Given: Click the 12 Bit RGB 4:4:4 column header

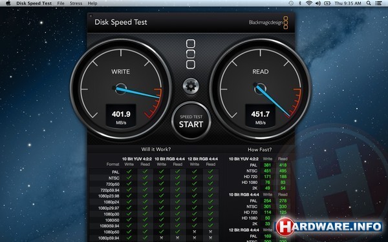Looking at the screenshot, I should [202, 159].
